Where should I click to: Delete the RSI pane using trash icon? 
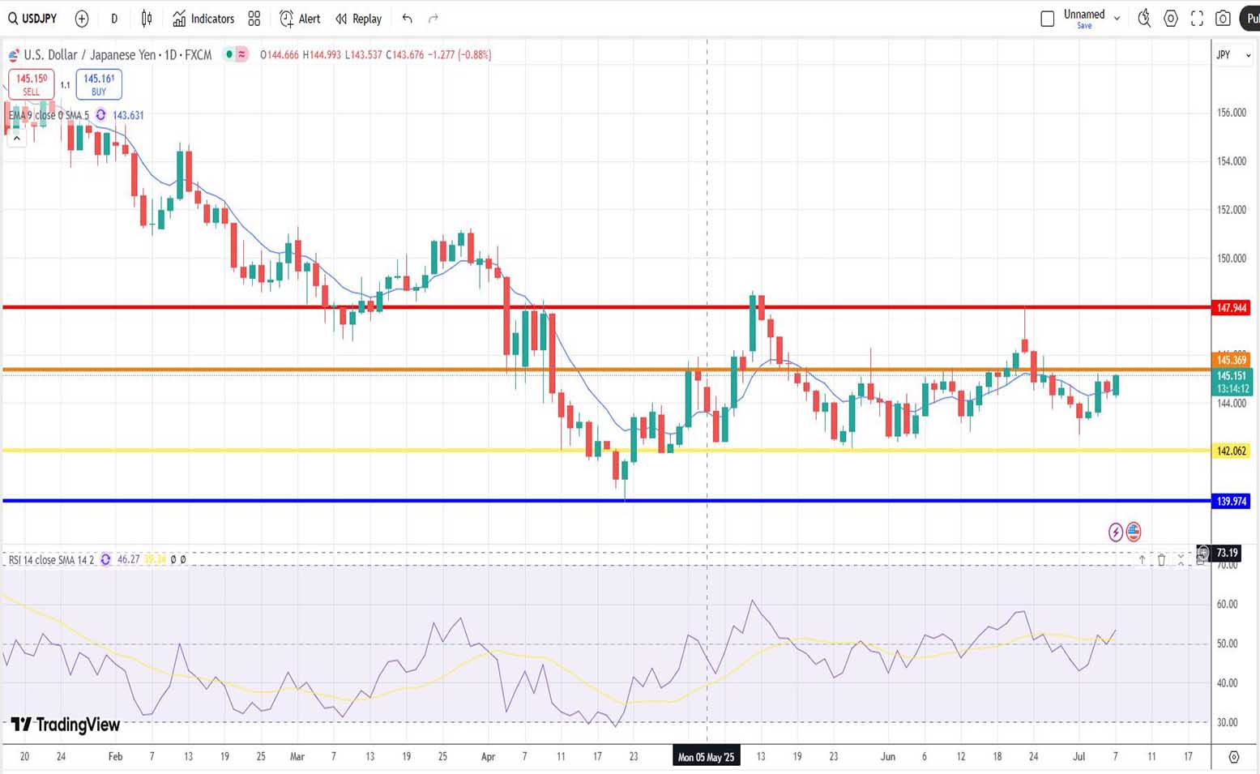click(1161, 559)
